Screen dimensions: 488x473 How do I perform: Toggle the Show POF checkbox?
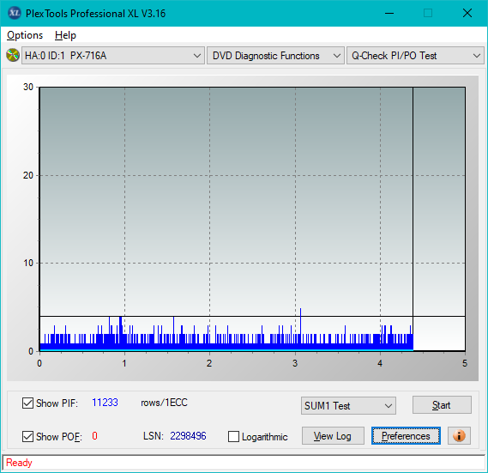pos(27,436)
